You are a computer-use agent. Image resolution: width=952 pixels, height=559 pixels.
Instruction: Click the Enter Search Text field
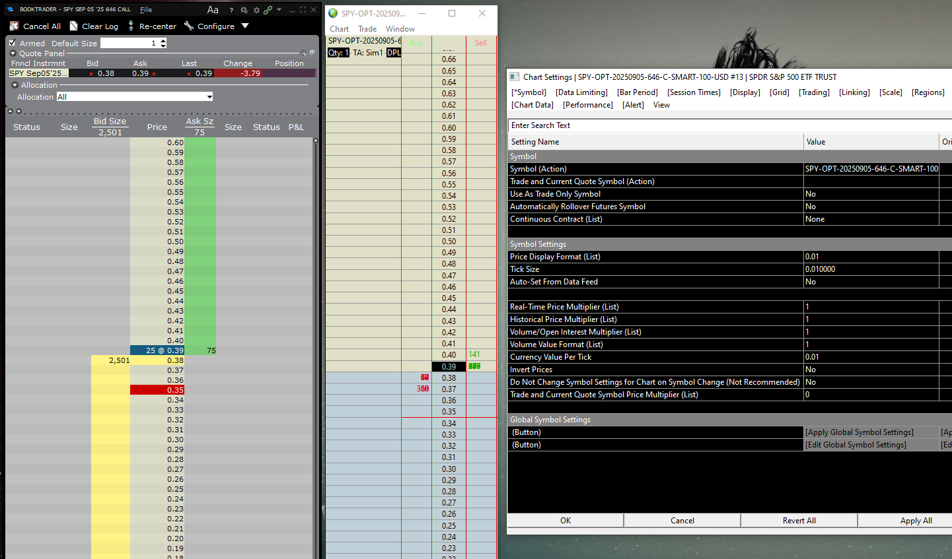[727, 125]
